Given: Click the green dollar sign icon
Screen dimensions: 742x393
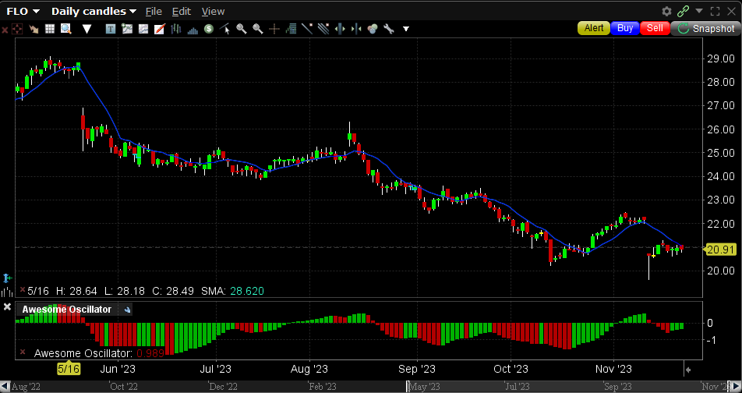Looking at the screenshot, I should (x=209, y=29).
